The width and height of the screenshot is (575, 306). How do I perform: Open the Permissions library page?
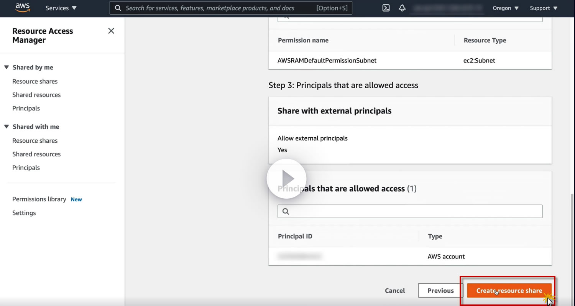tap(39, 199)
